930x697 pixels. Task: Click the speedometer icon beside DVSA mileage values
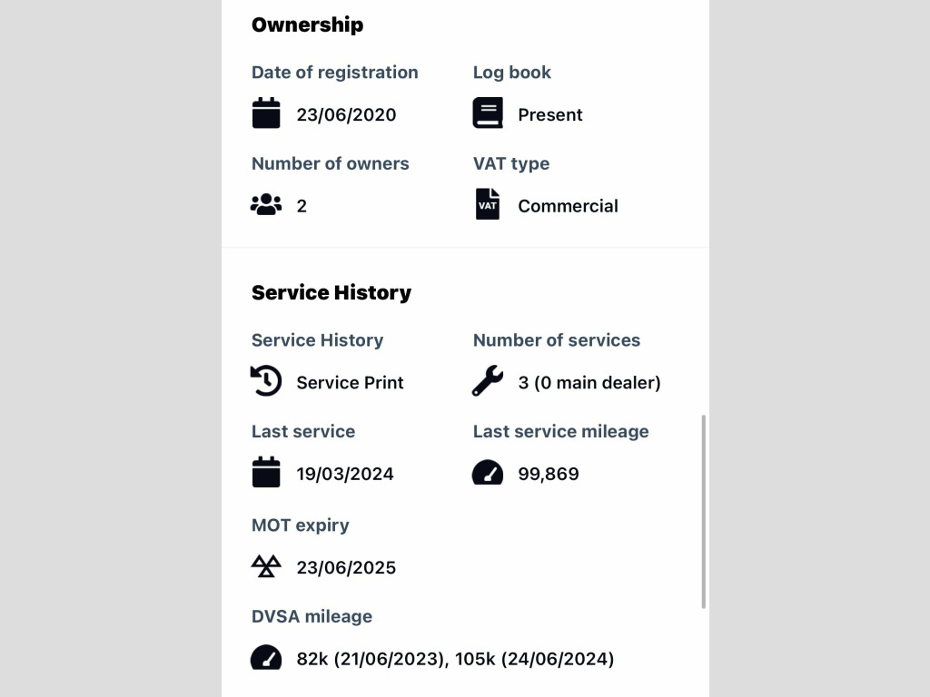tap(266, 657)
